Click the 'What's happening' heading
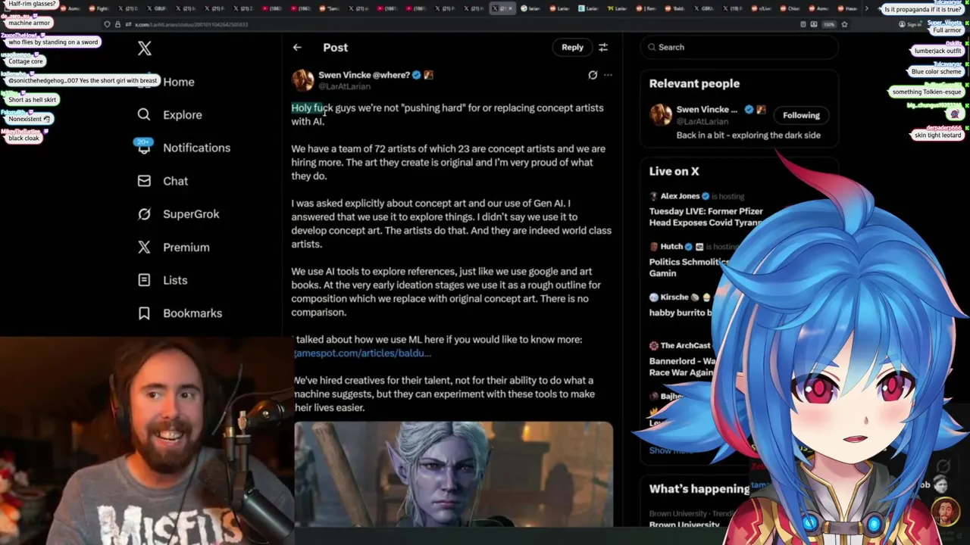The image size is (970, 545). click(699, 489)
